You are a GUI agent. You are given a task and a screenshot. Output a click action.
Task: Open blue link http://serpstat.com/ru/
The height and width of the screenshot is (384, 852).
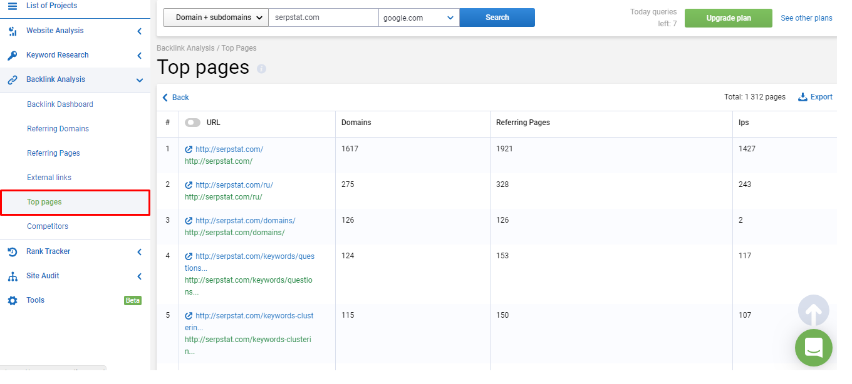234,185
